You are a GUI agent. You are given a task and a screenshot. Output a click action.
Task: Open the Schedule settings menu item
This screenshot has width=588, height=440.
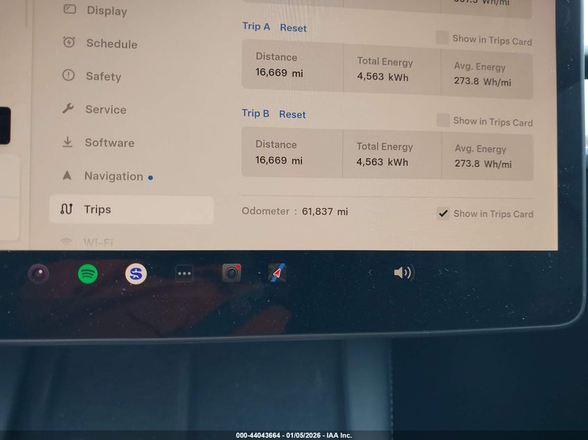coord(111,44)
